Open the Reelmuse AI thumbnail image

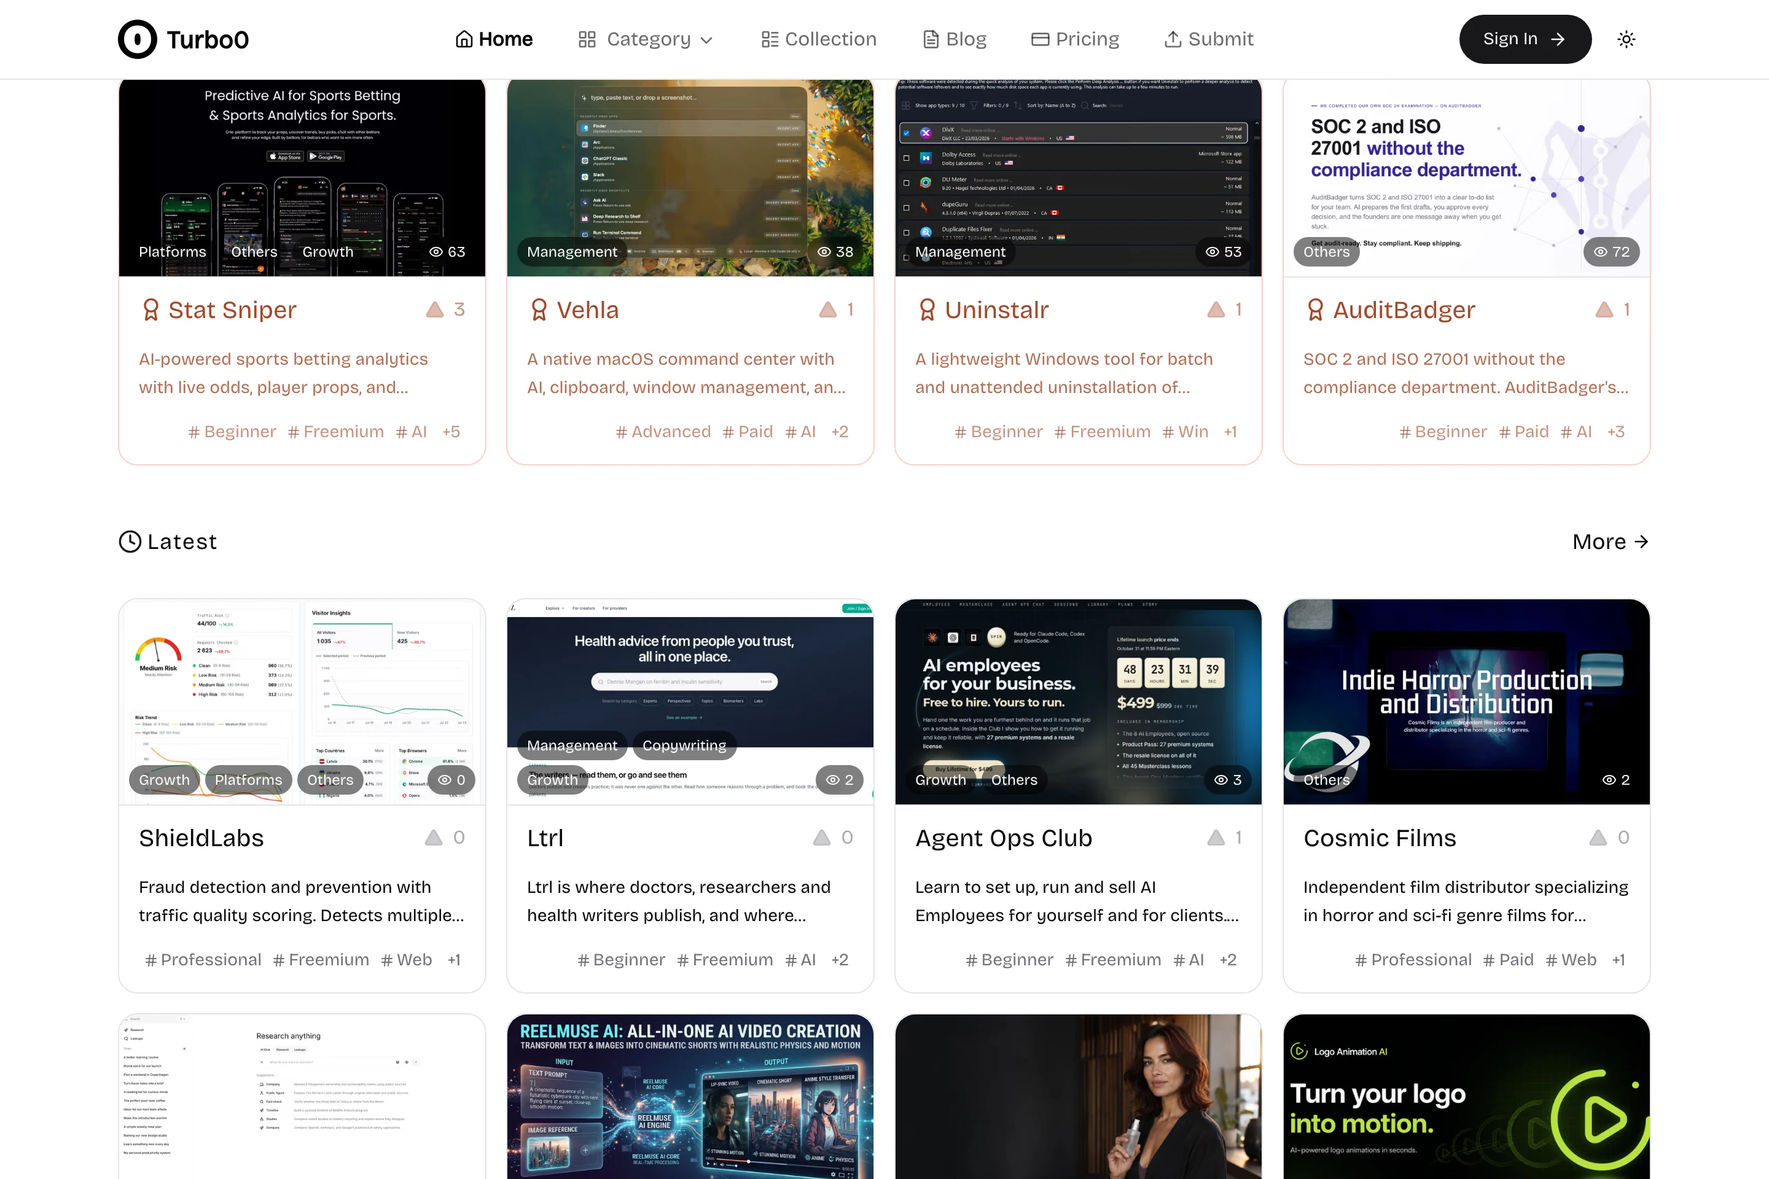tap(690, 1096)
